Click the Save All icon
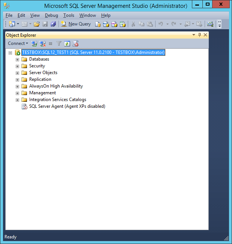The height and width of the screenshot is (244, 232). click(x=53, y=24)
